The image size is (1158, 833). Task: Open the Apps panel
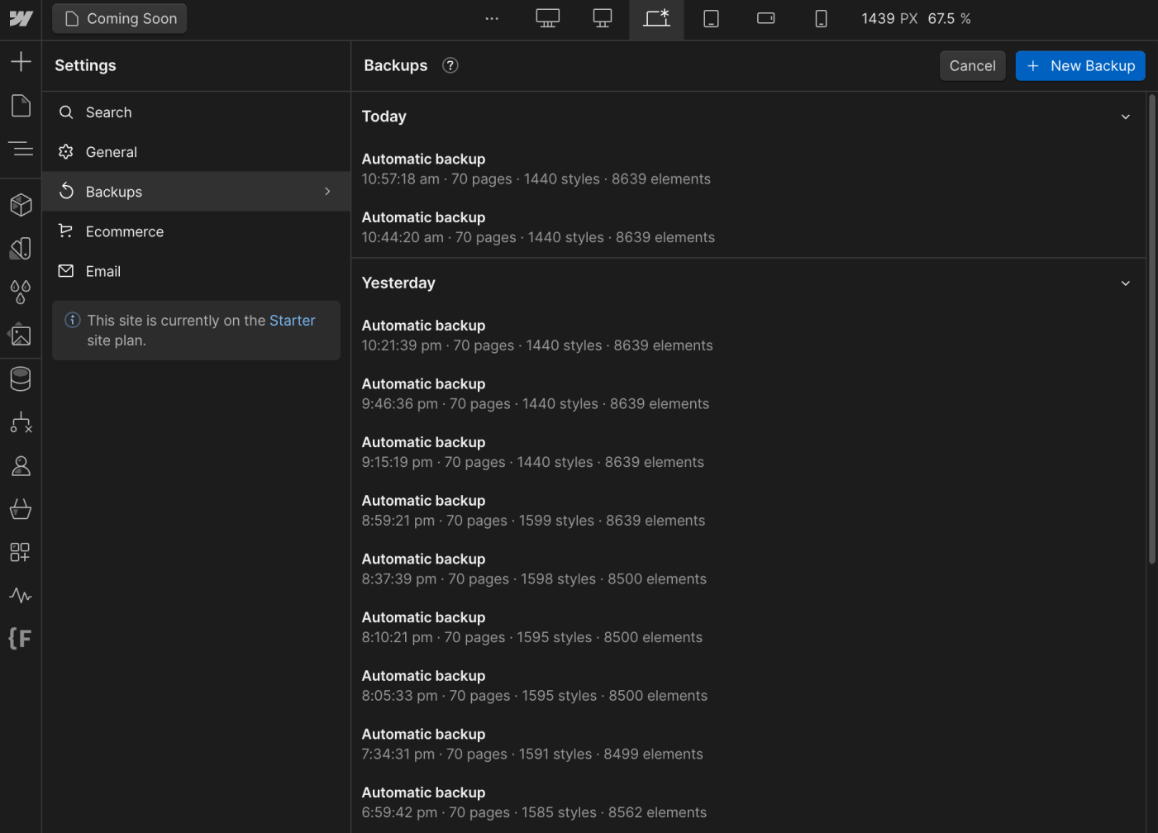pos(20,552)
